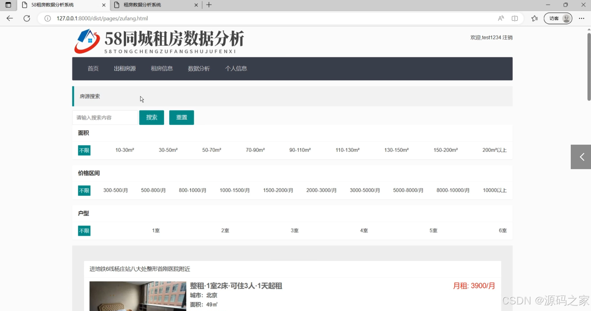
Task: Open 个人信息 navigation item
Action: click(236, 68)
